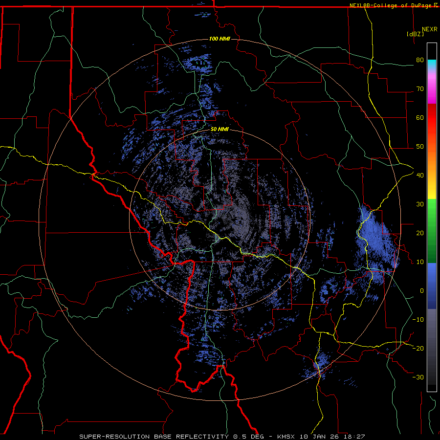The height and width of the screenshot is (440, 440).
Task: Click the -30 value on dBZ scale
Action: [418, 377]
